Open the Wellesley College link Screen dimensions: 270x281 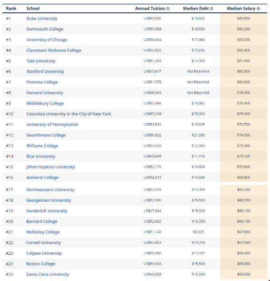coord(43,232)
